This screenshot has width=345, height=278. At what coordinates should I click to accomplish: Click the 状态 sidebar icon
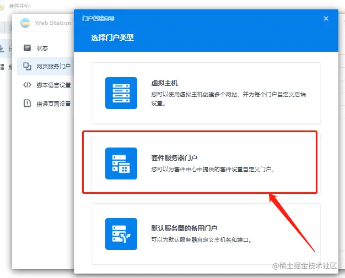(x=28, y=48)
